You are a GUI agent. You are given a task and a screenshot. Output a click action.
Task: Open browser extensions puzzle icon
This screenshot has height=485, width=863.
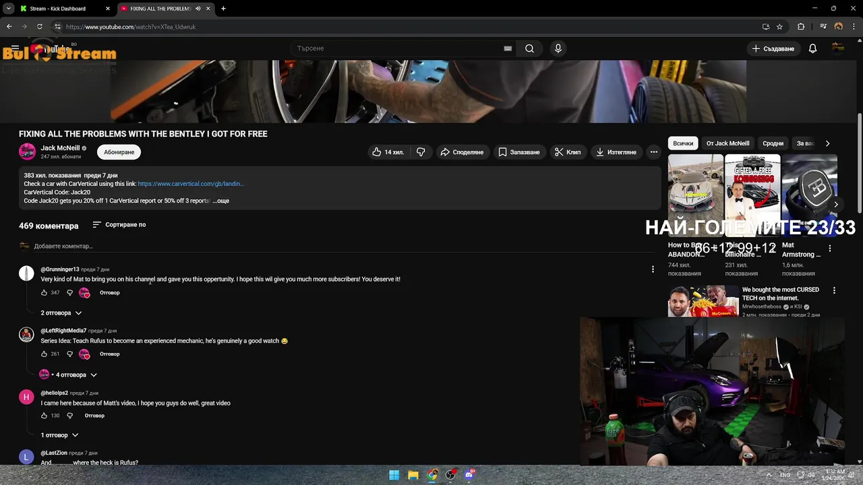[x=801, y=27]
